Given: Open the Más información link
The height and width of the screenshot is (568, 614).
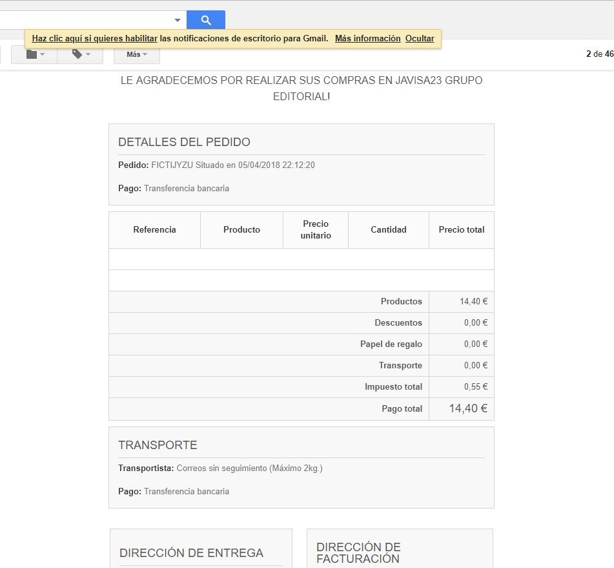Looking at the screenshot, I should click(368, 38).
